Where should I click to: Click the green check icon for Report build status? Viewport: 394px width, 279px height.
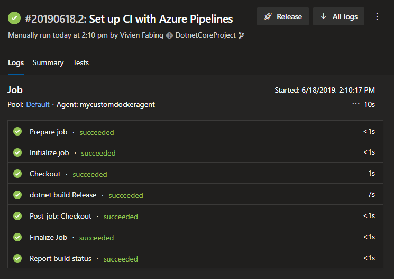17,258
